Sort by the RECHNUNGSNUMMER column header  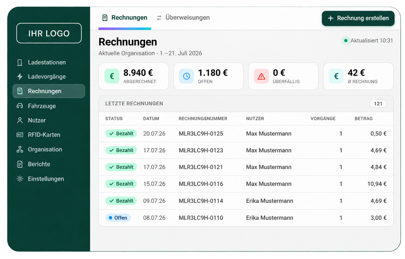pyautogui.click(x=203, y=119)
